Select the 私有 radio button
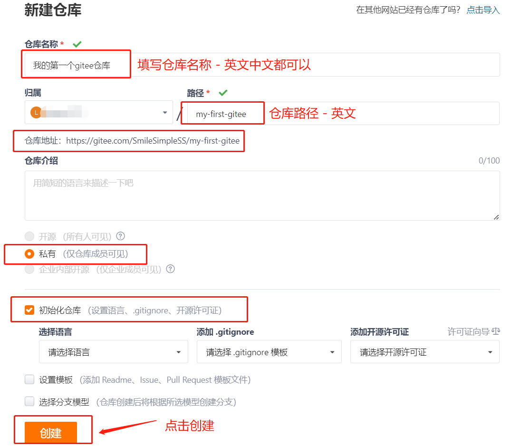The image size is (531, 446). 29,254
